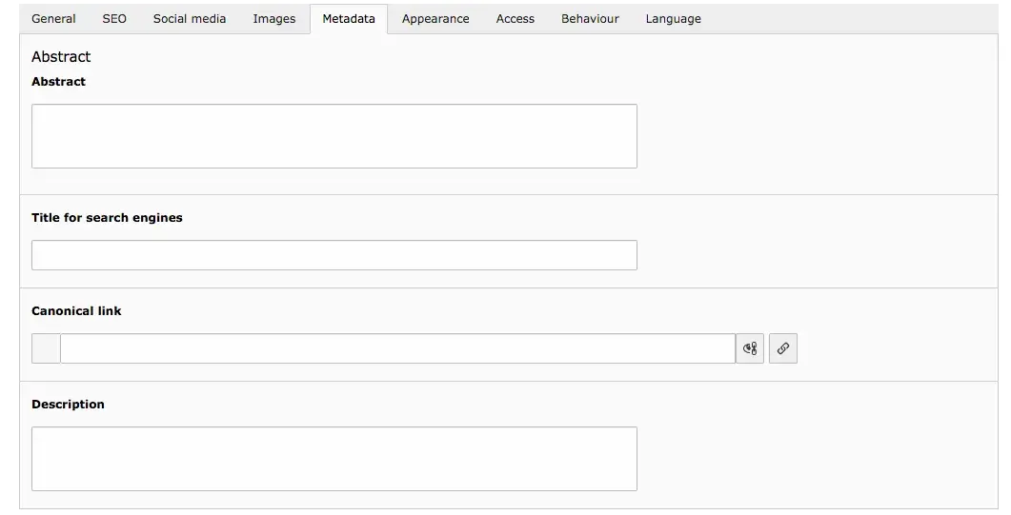Open the Language tab
This screenshot has height=515, width=1011.
pos(673,19)
